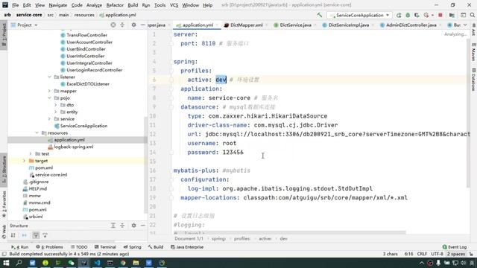The image size is (477, 268).
Task: Toggle autoscroll to source in Structure panel
Action: pos(36,235)
